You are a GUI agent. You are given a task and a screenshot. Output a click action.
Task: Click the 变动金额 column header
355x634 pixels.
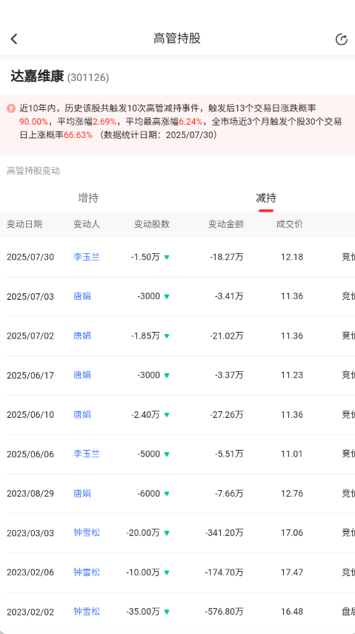point(226,224)
